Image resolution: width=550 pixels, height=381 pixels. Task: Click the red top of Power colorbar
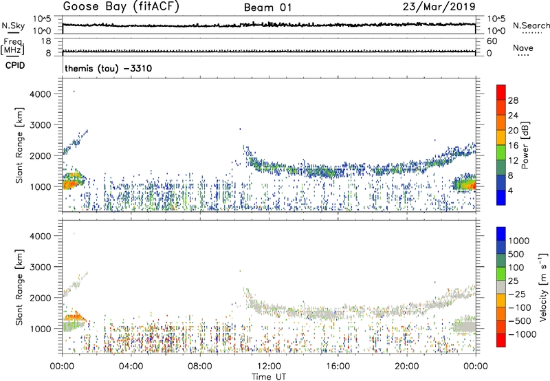coord(501,92)
